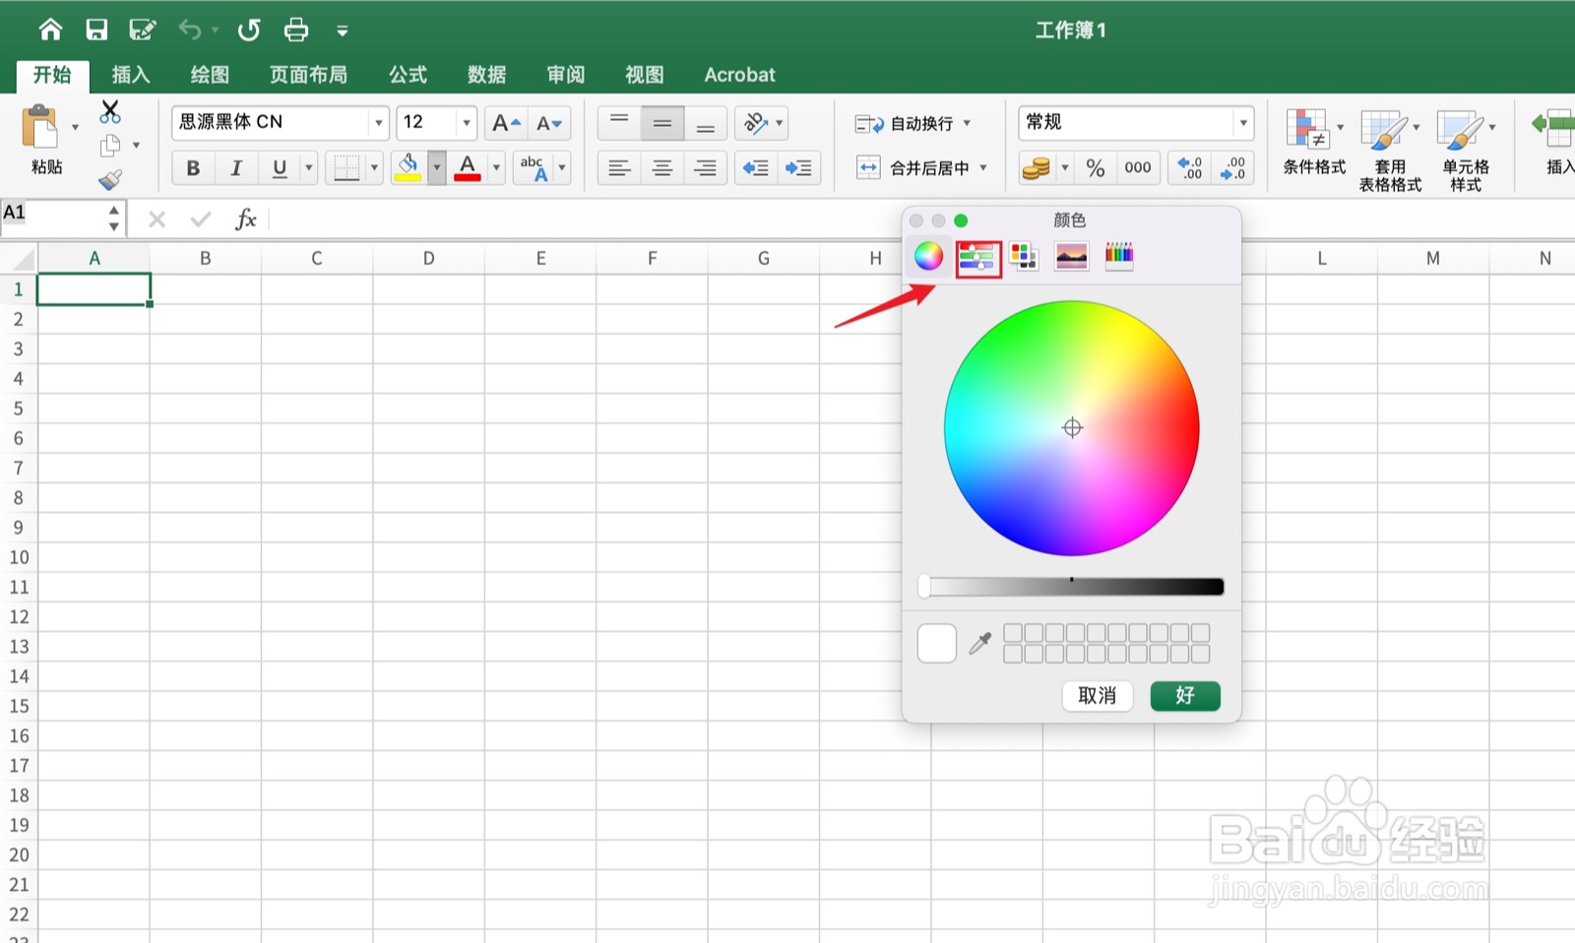Confirm color choice with 好 button
The width and height of the screenshot is (1575, 943).
tap(1184, 696)
